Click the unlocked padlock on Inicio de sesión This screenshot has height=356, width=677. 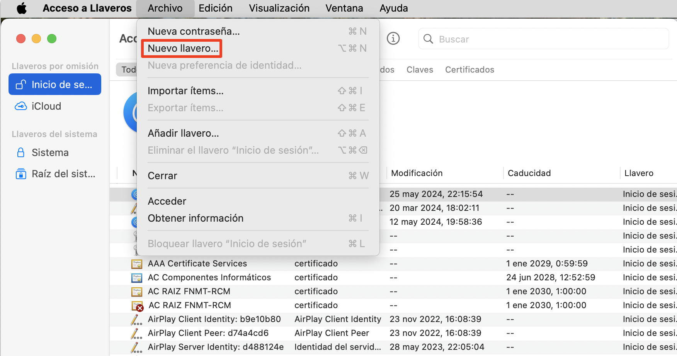point(21,84)
